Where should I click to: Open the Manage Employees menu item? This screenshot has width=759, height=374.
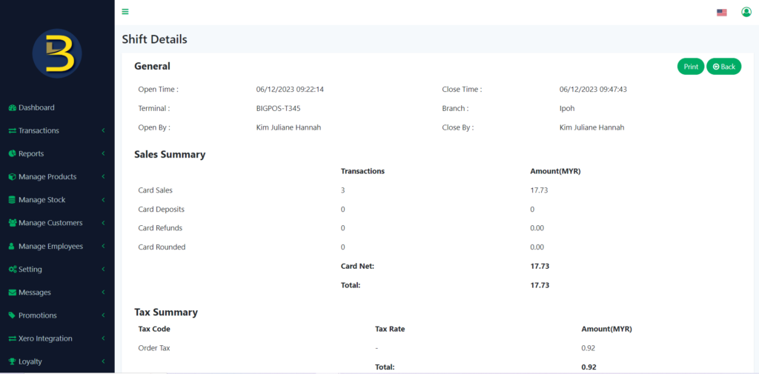click(50, 247)
